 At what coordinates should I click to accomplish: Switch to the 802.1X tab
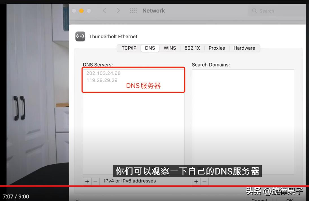click(x=192, y=48)
